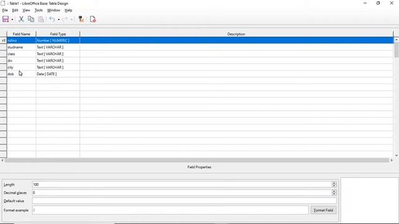Click city row's Text [VARCHAR] type cell
Screen dimensions: 399x224
point(58,67)
